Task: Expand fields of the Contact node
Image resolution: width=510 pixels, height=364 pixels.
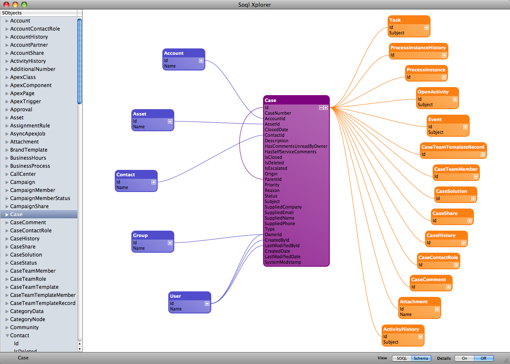Action: [x=153, y=182]
